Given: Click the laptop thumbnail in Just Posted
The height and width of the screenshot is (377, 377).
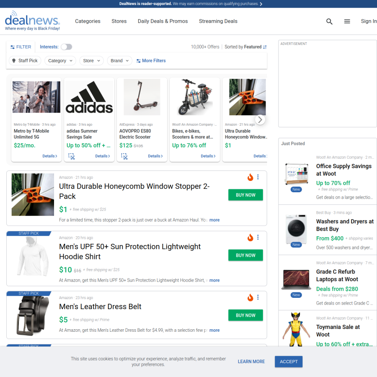Looking at the screenshot, I should tap(296, 279).
